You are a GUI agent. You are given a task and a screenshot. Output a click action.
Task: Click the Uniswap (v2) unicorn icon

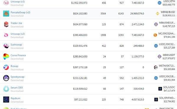coord(6,35)
